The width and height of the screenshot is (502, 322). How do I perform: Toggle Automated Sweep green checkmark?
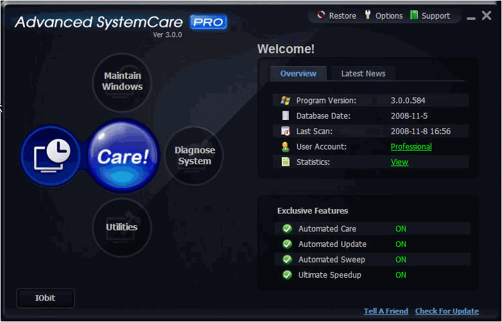(287, 260)
